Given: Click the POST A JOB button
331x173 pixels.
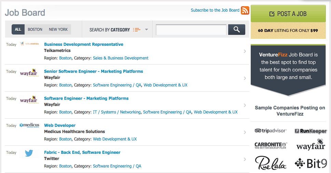Looking at the screenshot, I should tap(288, 14).
